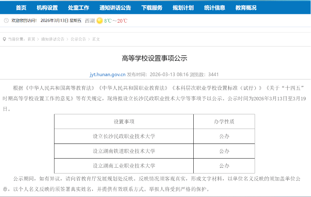The image size is (311, 197).
Task: Click the 首页 breadcrumb link
Action: tap(31, 39)
